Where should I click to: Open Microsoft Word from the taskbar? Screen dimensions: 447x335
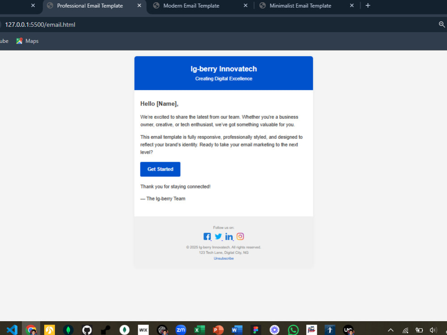pos(236,330)
